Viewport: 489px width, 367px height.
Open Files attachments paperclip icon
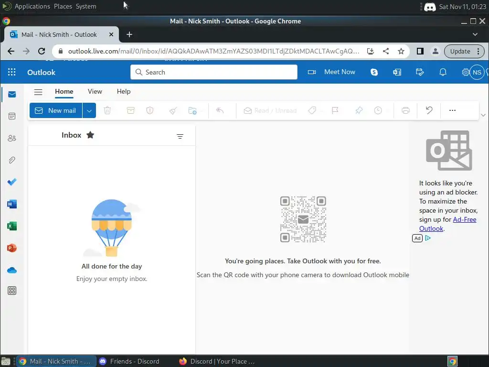(x=12, y=160)
